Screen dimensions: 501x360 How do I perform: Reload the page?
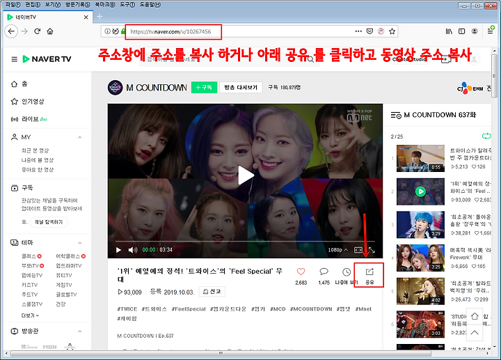pyautogui.click(x=38, y=31)
